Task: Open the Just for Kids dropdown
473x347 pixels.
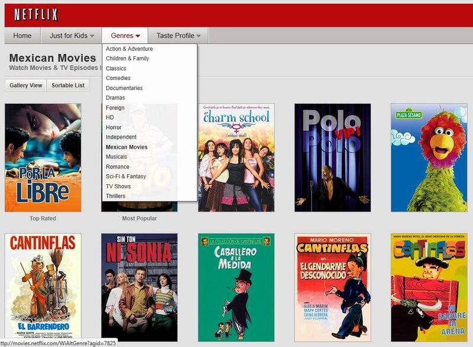Action: coord(72,36)
